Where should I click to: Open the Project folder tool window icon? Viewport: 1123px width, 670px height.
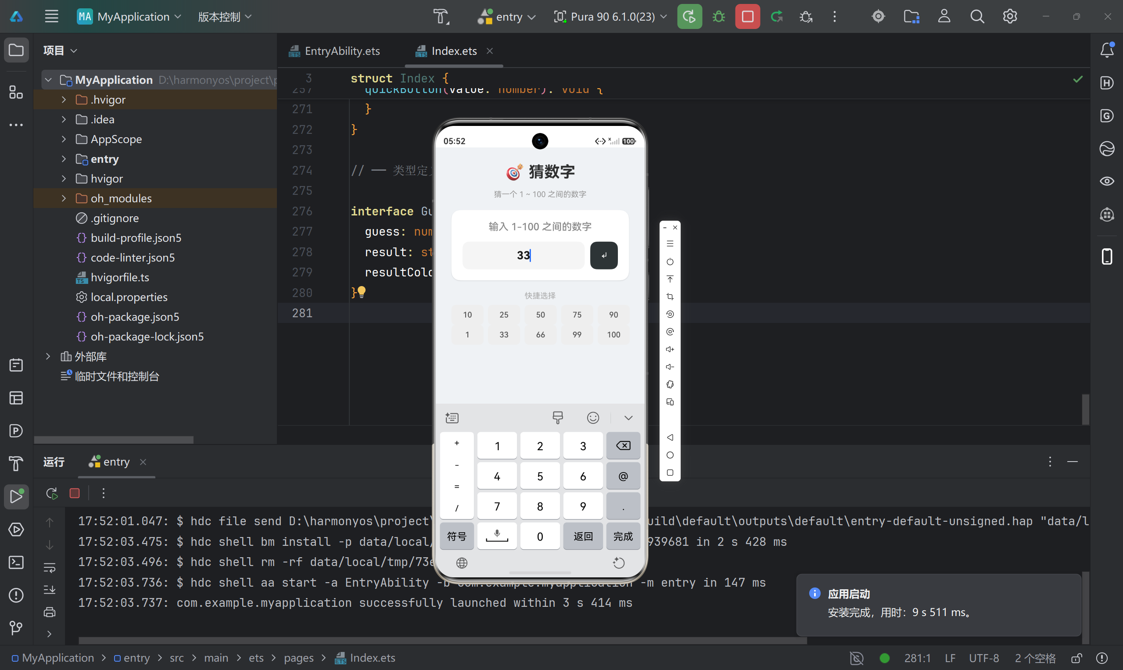[x=16, y=50]
